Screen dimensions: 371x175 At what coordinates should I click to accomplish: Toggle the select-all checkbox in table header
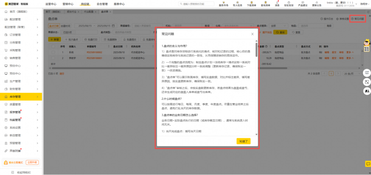point(53,46)
